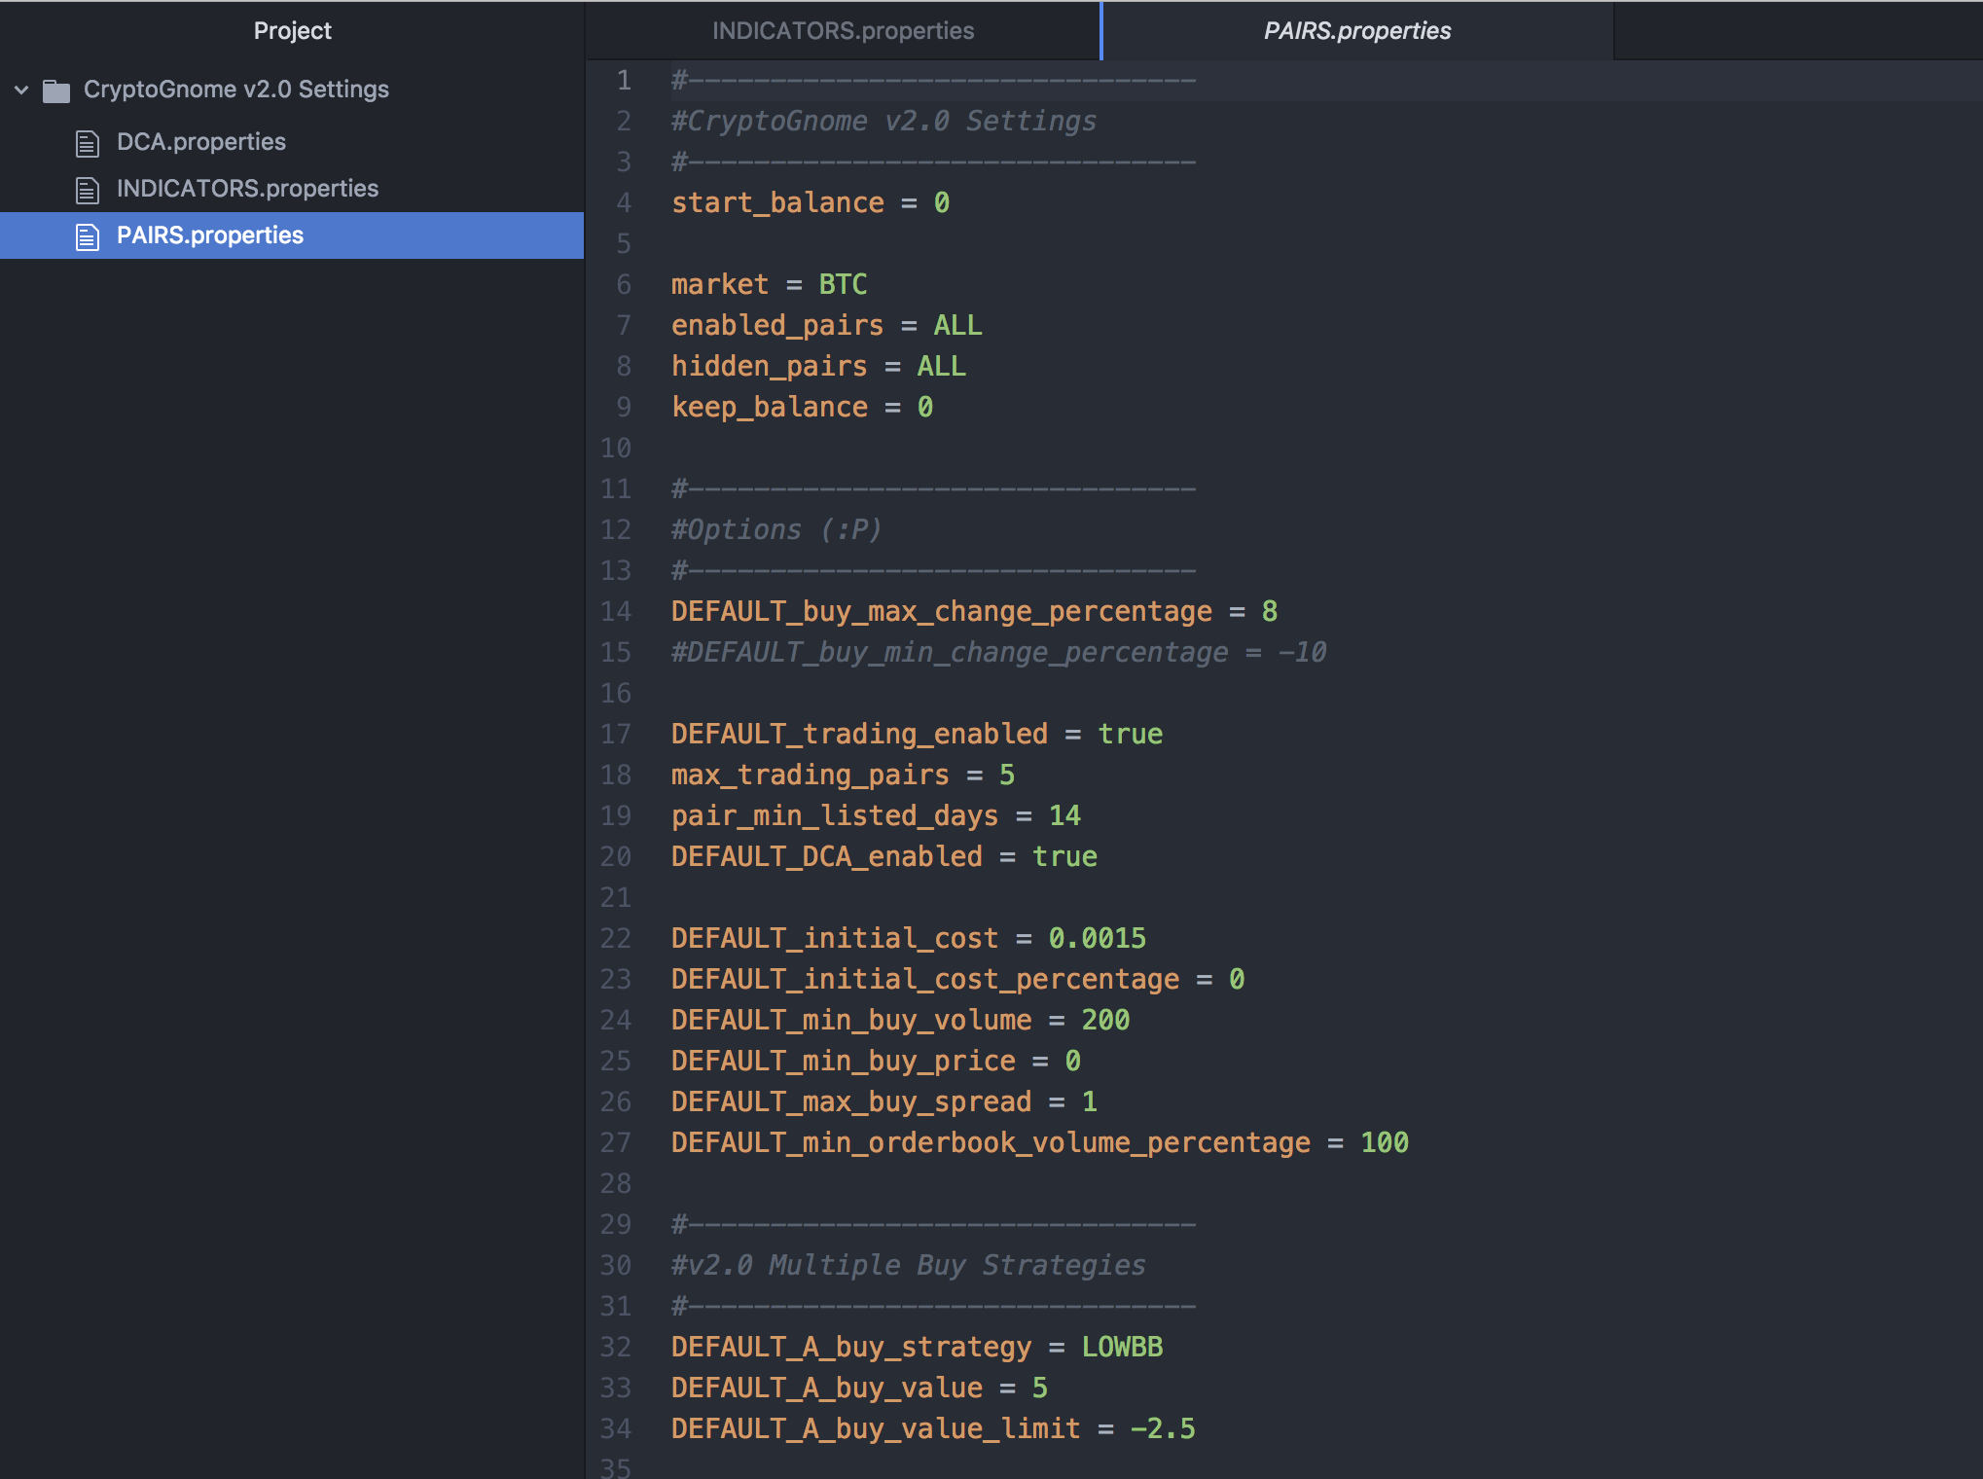Switch to the INDICATORS.properties tab
This screenshot has width=1983, height=1479.
[842, 31]
